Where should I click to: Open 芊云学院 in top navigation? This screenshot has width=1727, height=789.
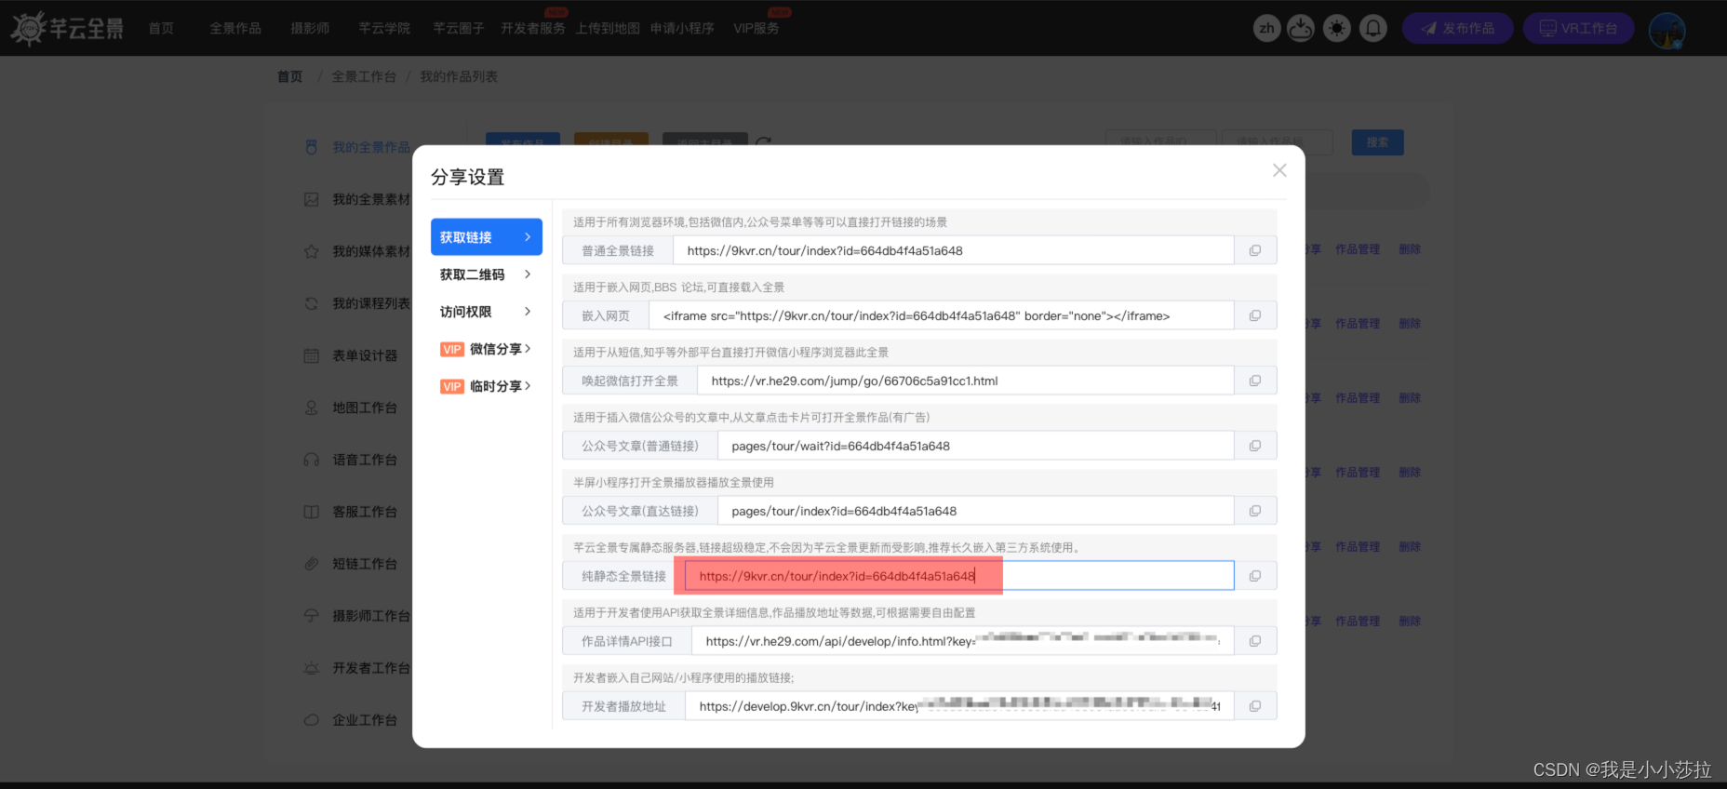384,28
